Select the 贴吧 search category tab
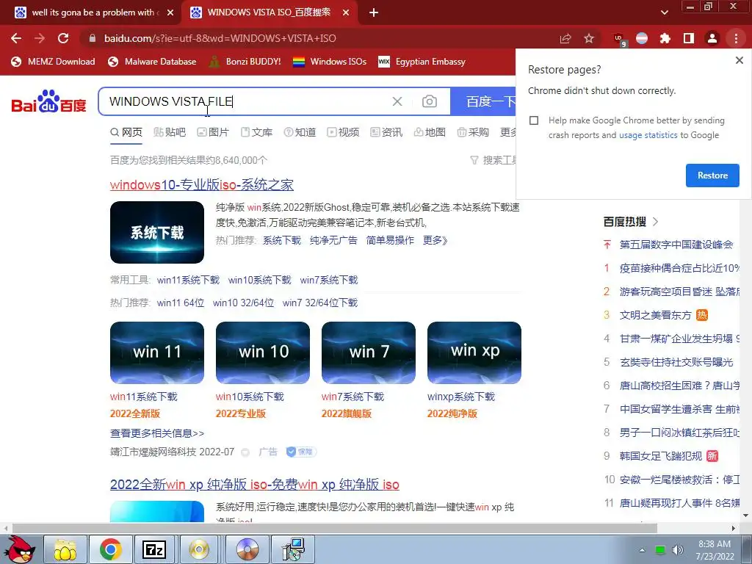This screenshot has width=752, height=564. pos(170,132)
